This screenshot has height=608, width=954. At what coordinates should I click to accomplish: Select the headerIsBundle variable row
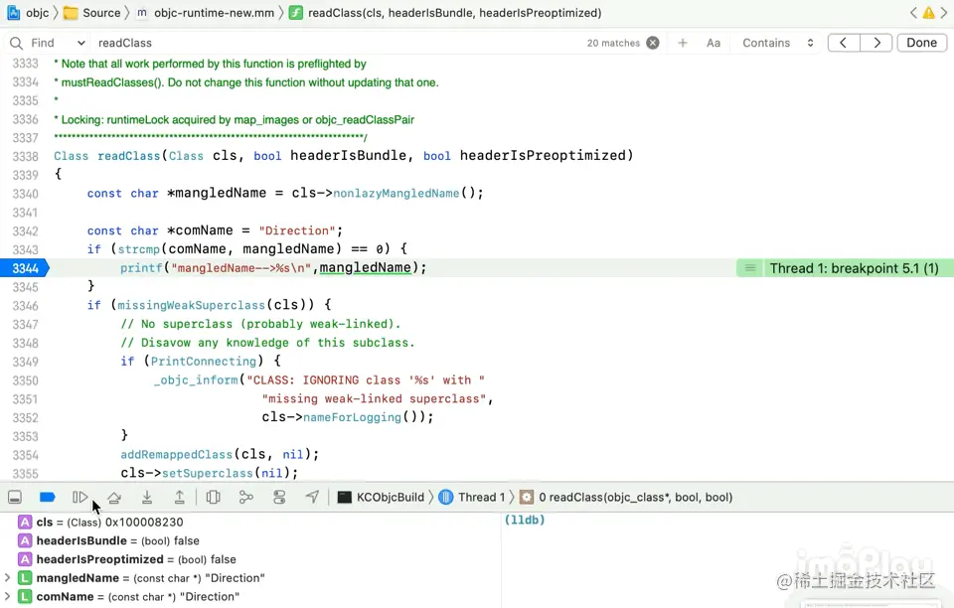[108, 540]
